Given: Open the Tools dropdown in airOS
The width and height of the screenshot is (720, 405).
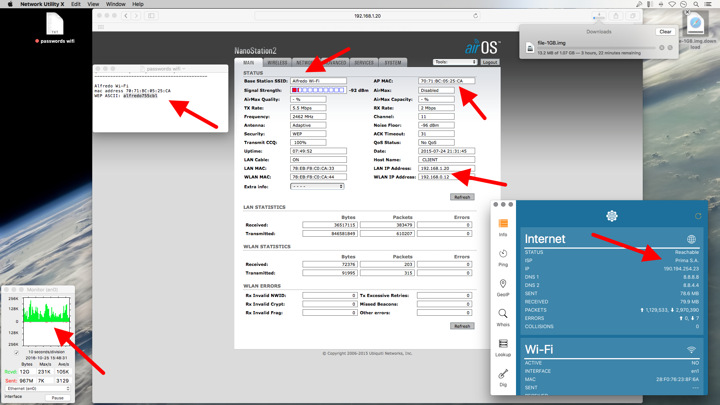Looking at the screenshot, I should 455,62.
